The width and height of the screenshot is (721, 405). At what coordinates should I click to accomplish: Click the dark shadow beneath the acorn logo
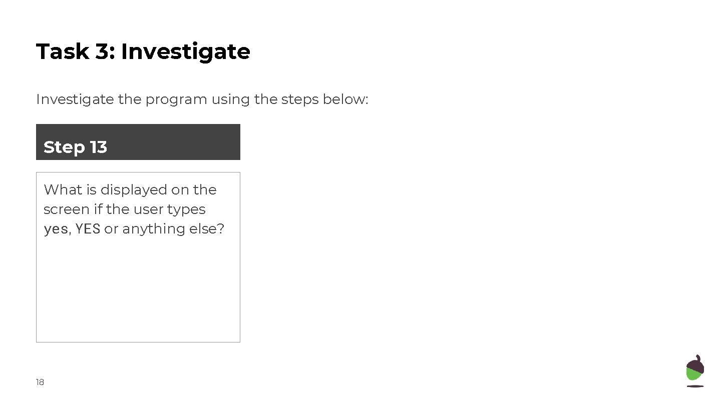point(695,386)
